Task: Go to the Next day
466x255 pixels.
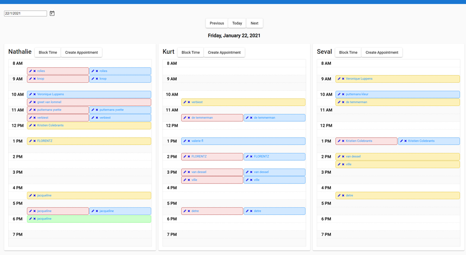Action: pyautogui.click(x=255, y=23)
